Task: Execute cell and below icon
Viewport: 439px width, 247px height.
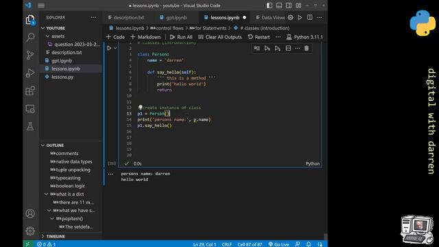Action: tap(277, 49)
